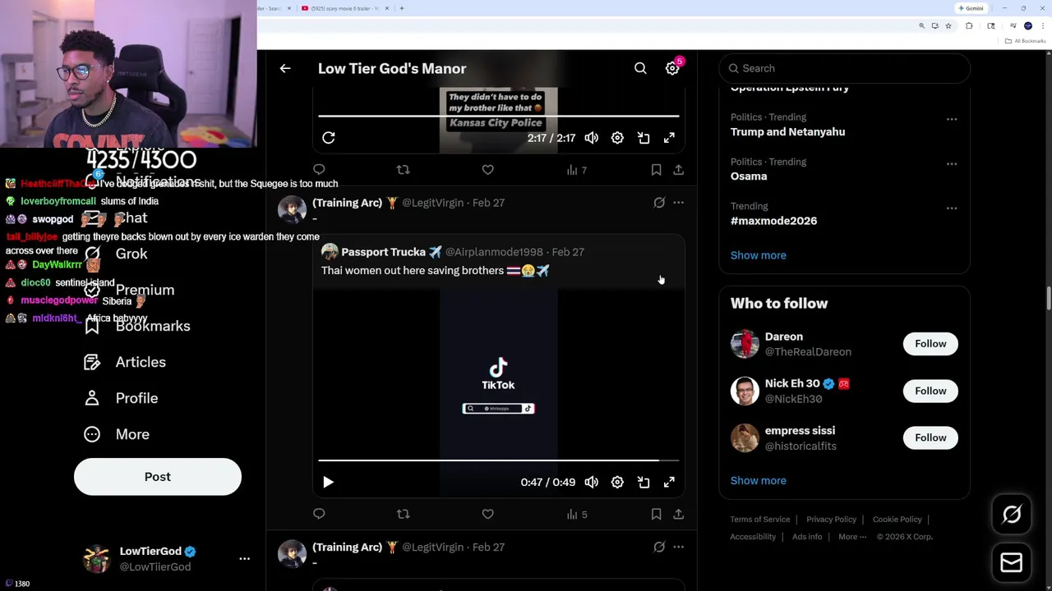Bookmark the Kansas City Police video post
Screen dimensions: 1052x591
click(x=656, y=170)
